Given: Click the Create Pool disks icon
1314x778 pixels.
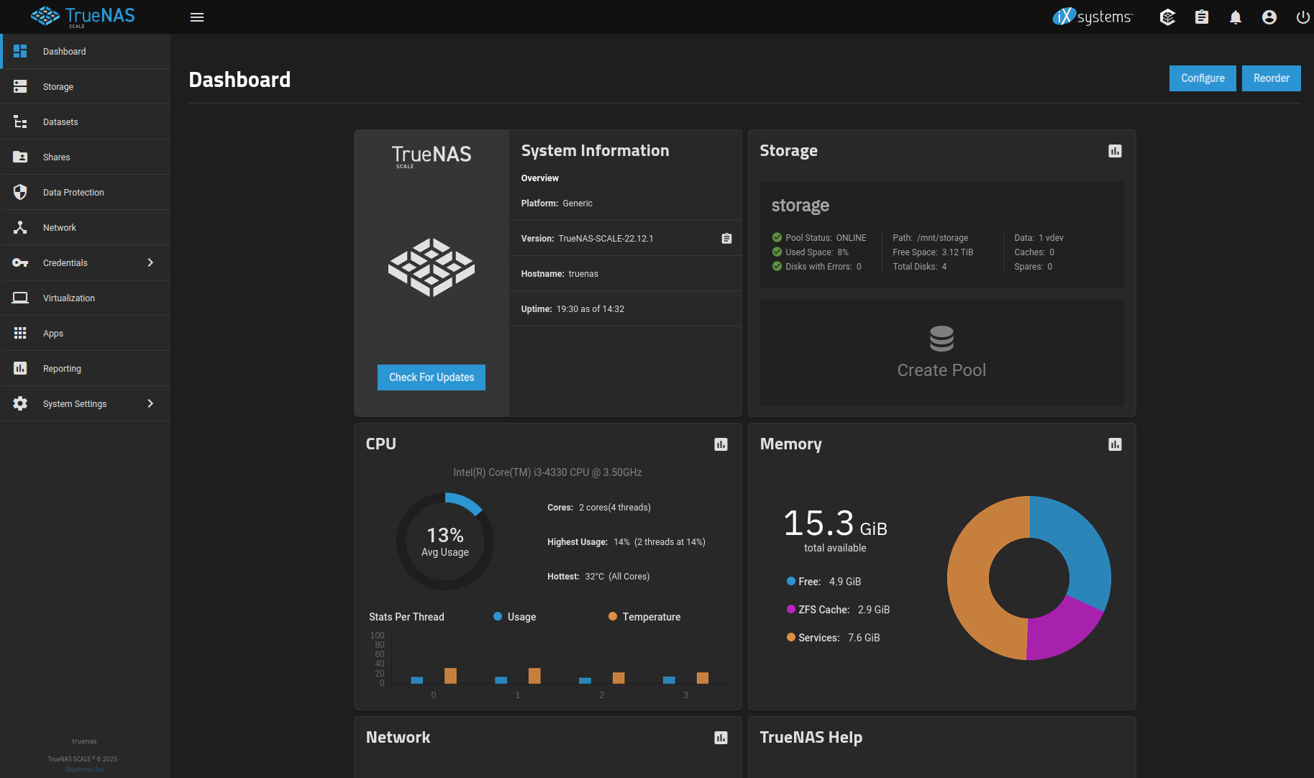Looking at the screenshot, I should pyautogui.click(x=941, y=339).
